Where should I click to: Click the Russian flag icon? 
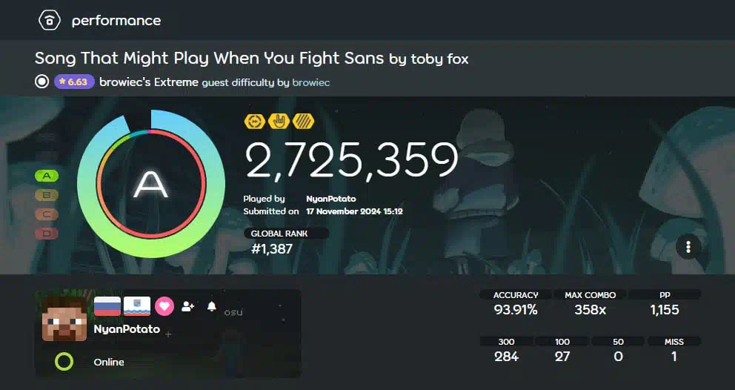[x=107, y=306]
